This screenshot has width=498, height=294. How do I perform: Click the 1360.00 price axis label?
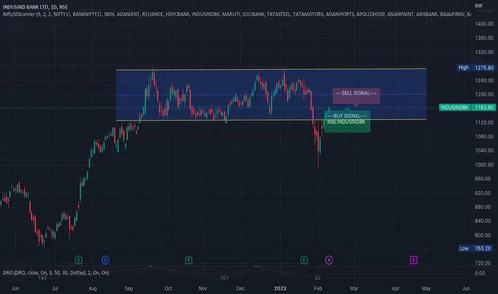pyautogui.click(x=484, y=38)
